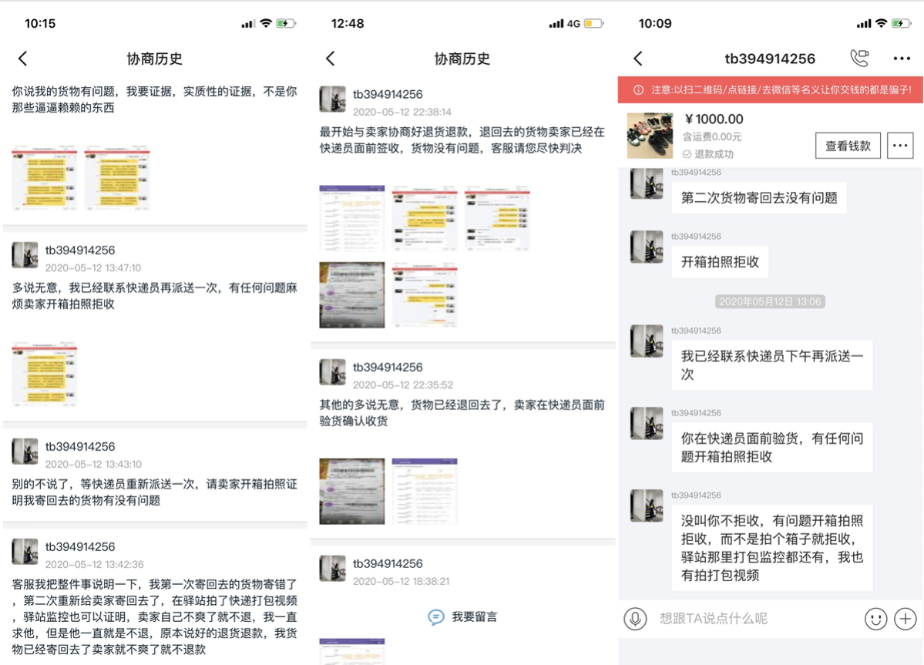
Task: Click title 协商历史 in left screen
Action: point(154,59)
